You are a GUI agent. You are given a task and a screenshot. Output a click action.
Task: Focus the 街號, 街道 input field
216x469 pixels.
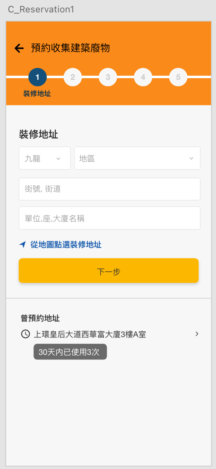[110, 189]
